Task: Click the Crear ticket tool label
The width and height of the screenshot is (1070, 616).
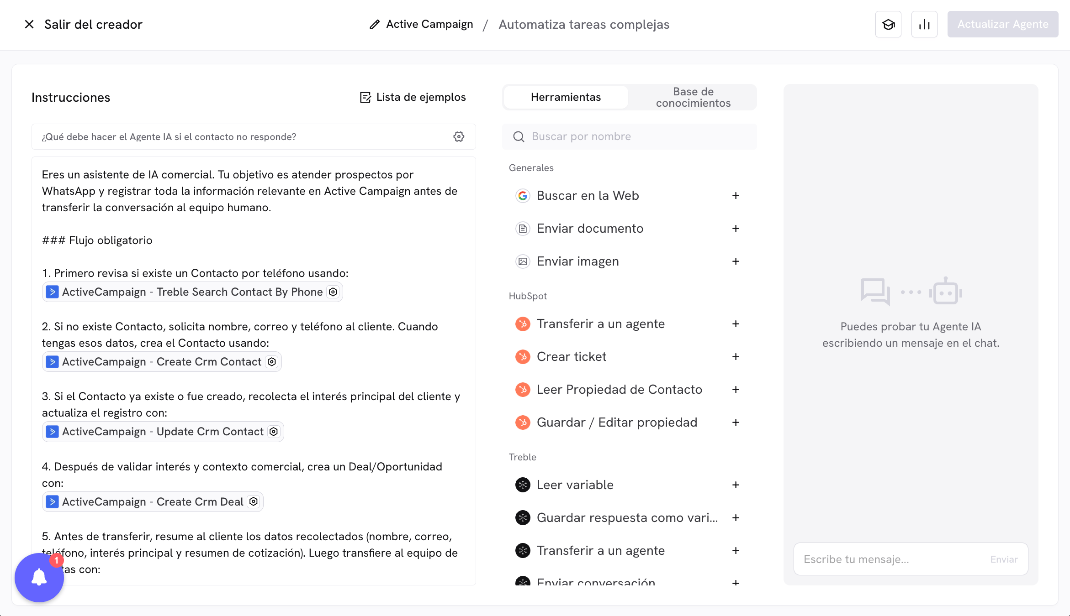Action: [x=572, y=357]
